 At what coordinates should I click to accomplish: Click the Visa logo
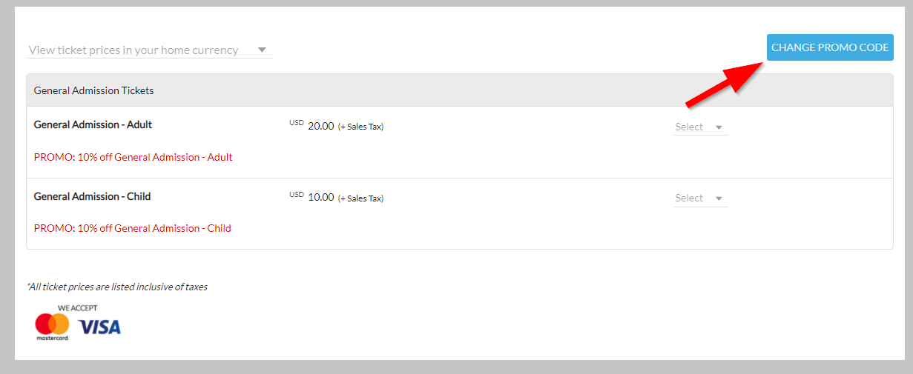tap(99, 327)
